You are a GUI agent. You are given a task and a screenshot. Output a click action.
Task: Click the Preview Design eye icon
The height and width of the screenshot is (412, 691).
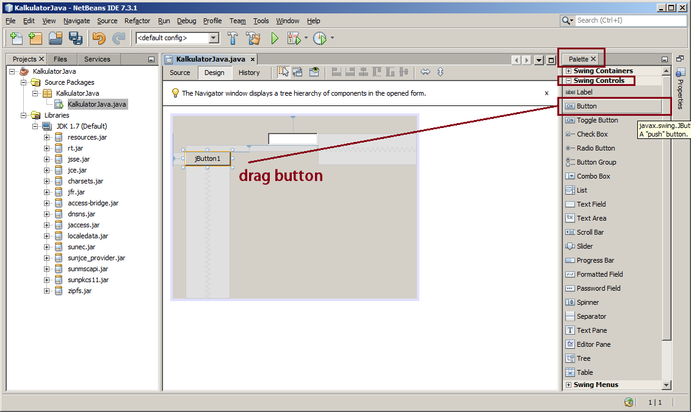(x=314, y=72)
